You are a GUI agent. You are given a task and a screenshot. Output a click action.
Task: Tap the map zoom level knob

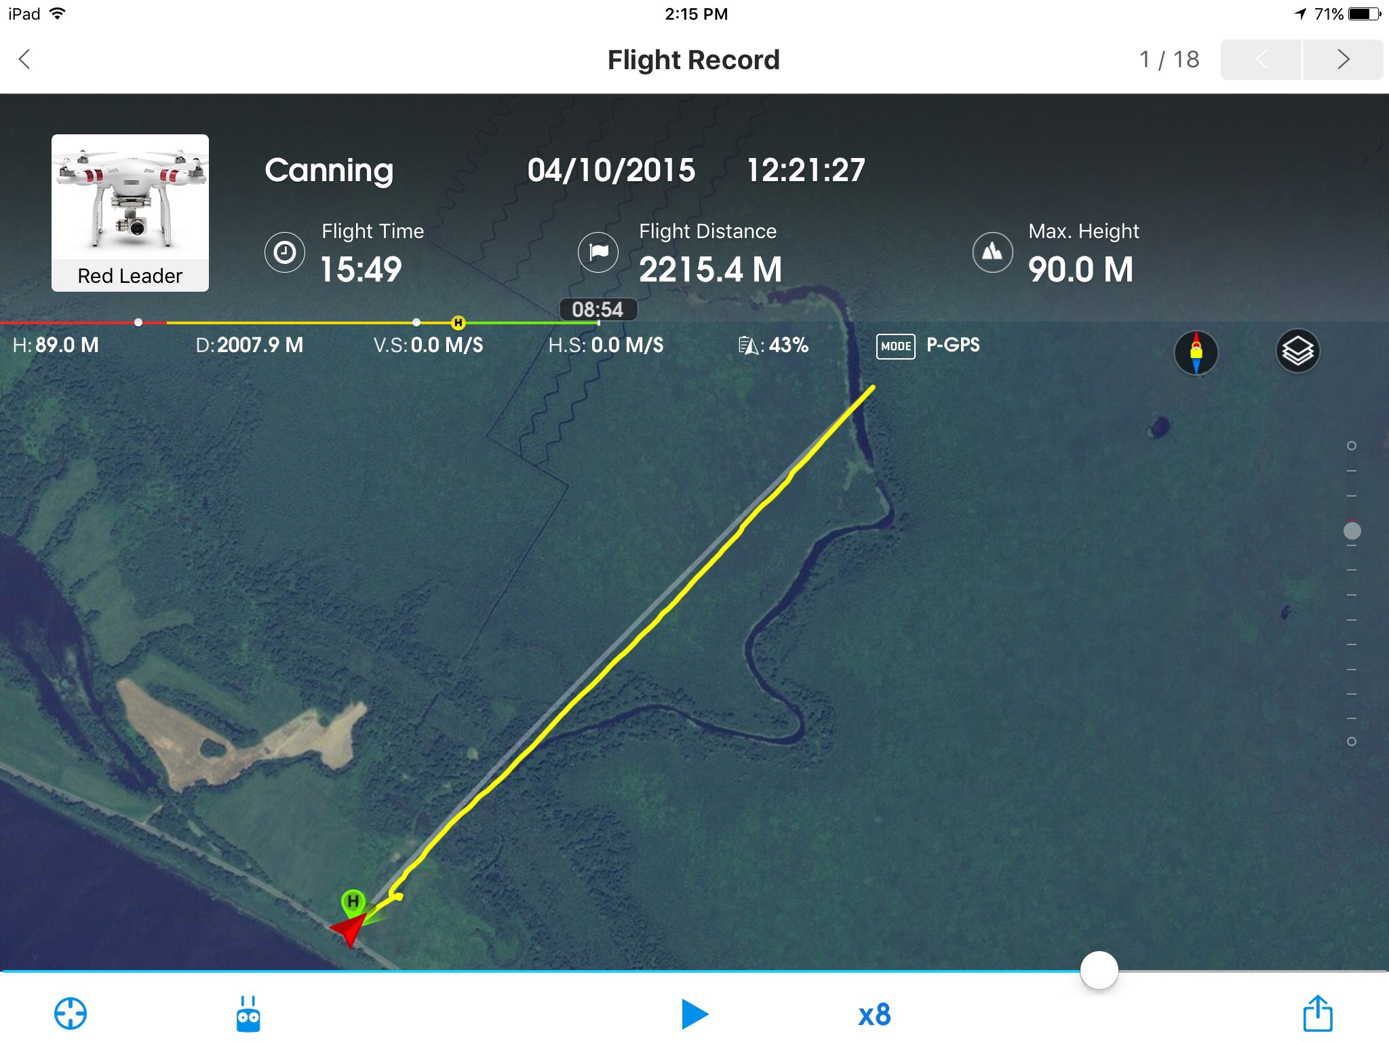1352,530
